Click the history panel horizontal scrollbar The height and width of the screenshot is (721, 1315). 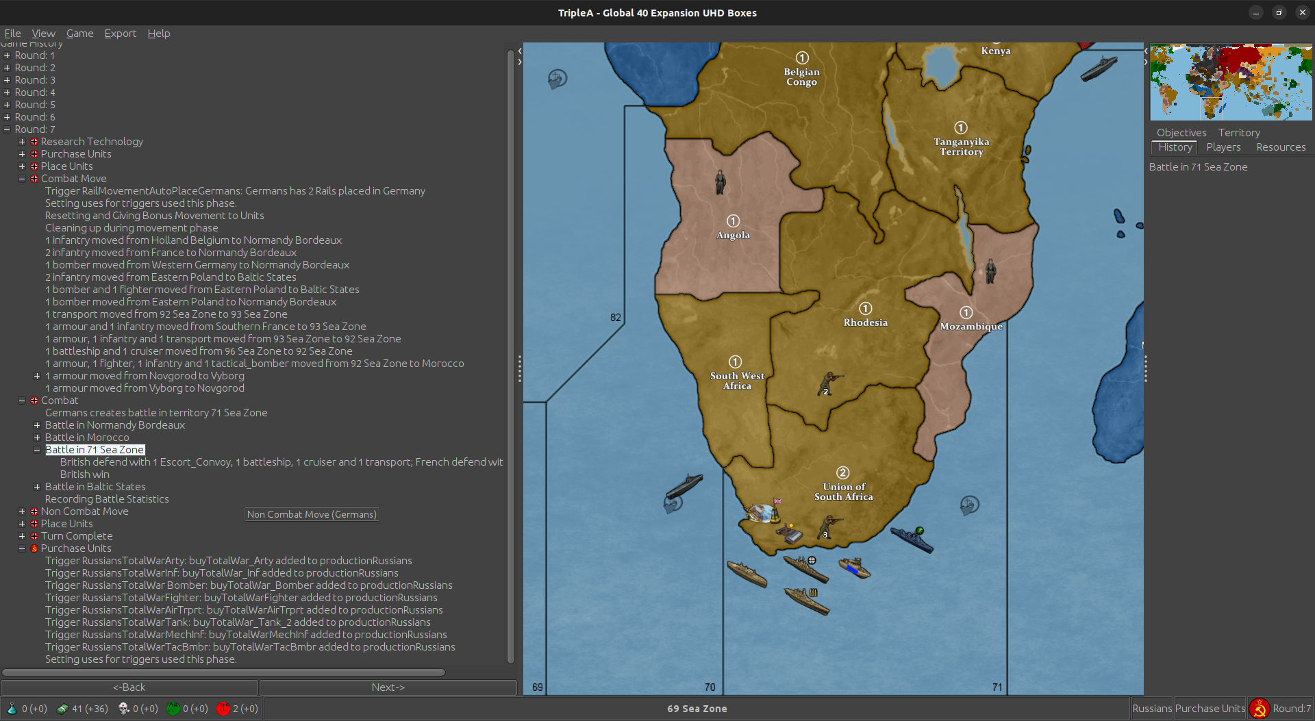tap(223, 672)
